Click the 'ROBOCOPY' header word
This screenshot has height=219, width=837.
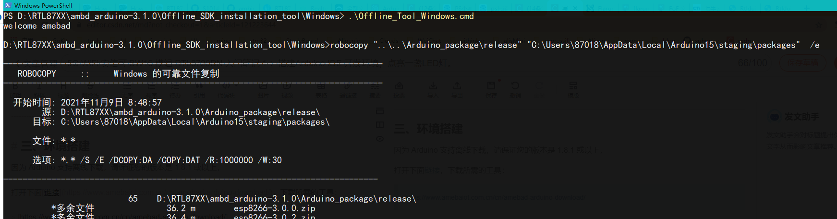click(37, 74)
